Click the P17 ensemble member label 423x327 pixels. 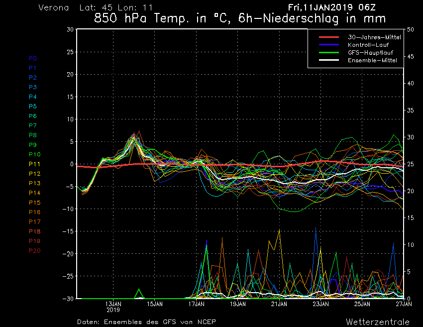(x=34, y=221)
